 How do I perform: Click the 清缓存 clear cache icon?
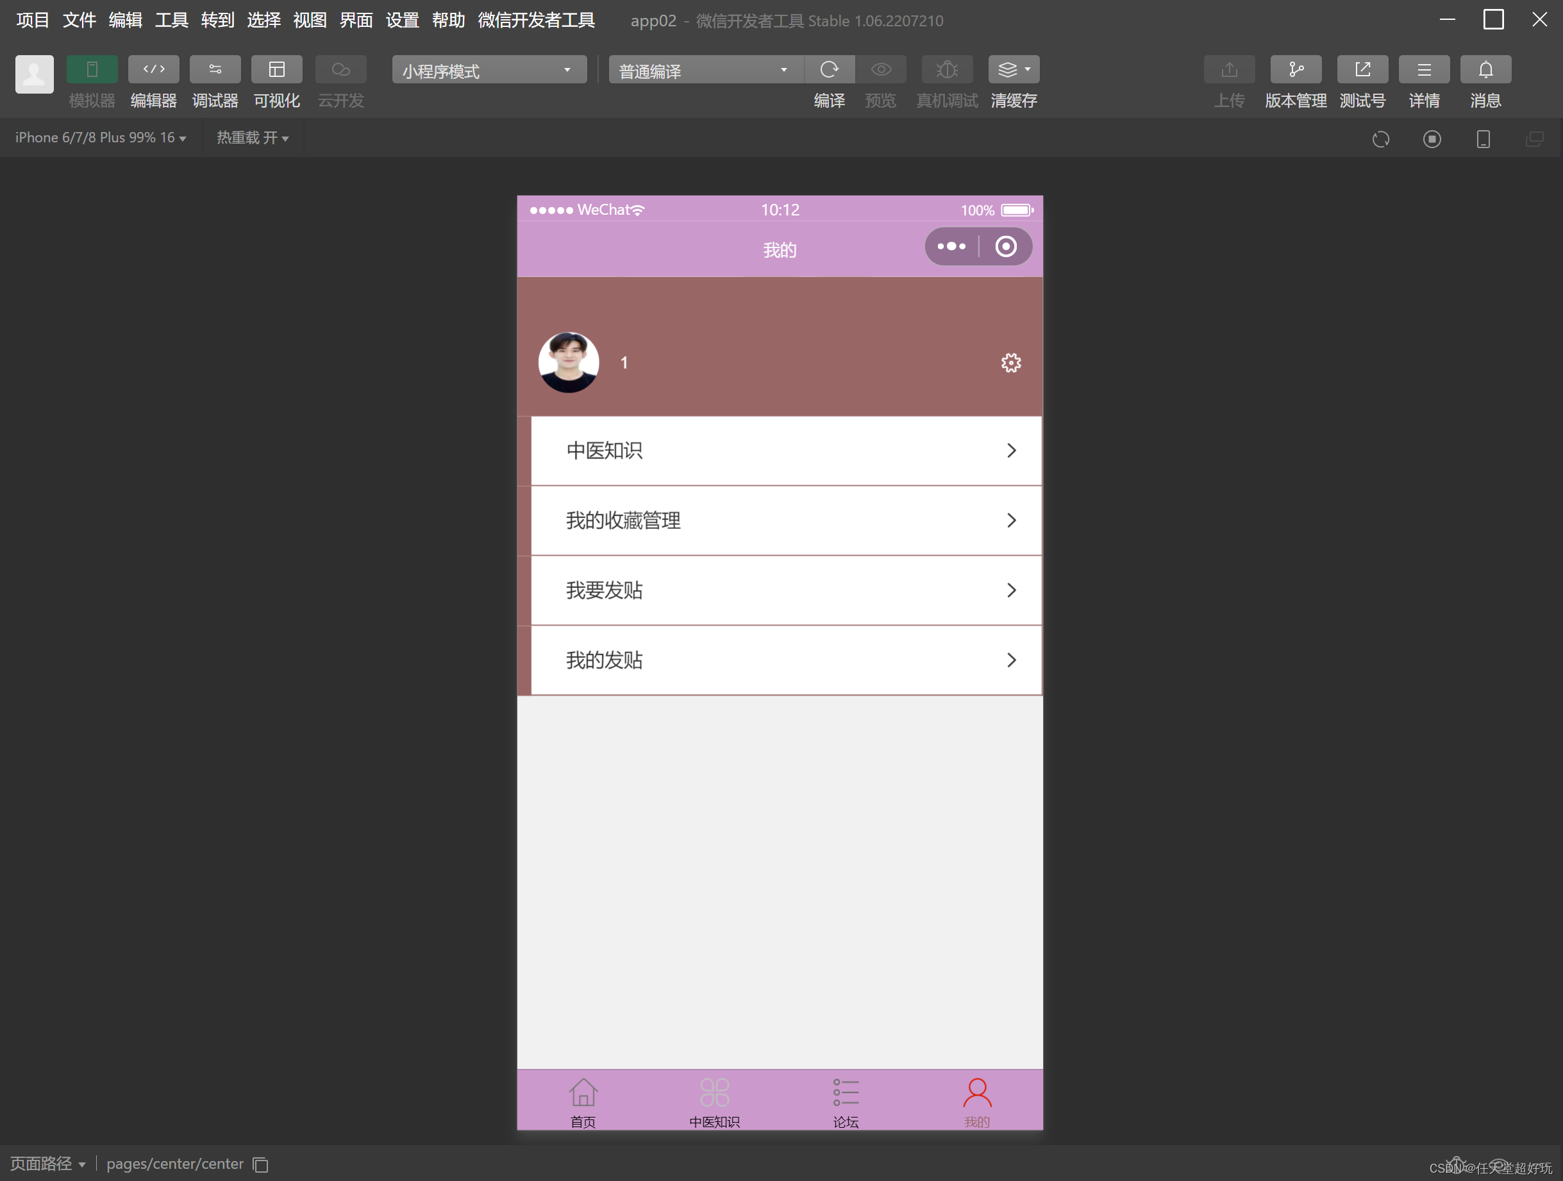(x=1010, y=69)
